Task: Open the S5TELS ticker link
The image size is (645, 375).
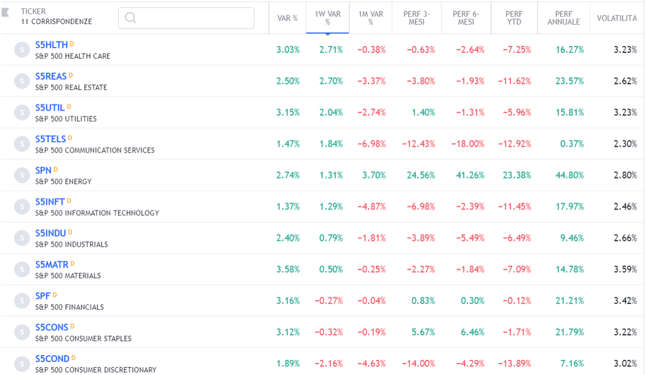Action: pos(50,139)
